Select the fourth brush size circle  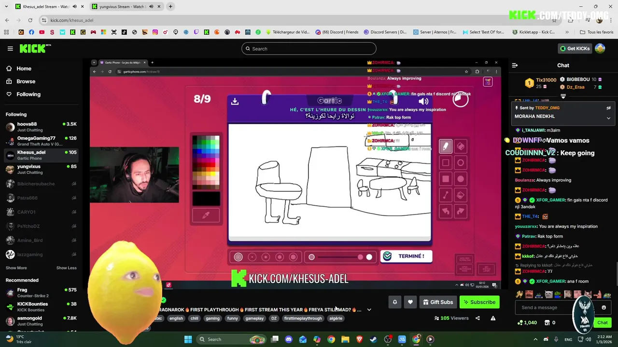(x=279, y=257)
